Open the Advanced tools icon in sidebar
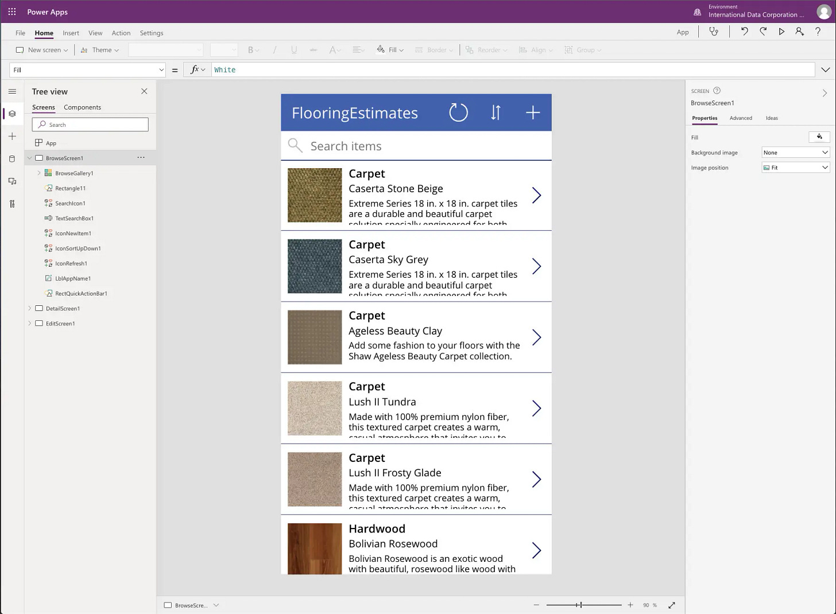Viewport: 836px width, 614px height. pyautogui.click(x=12, y=204)
